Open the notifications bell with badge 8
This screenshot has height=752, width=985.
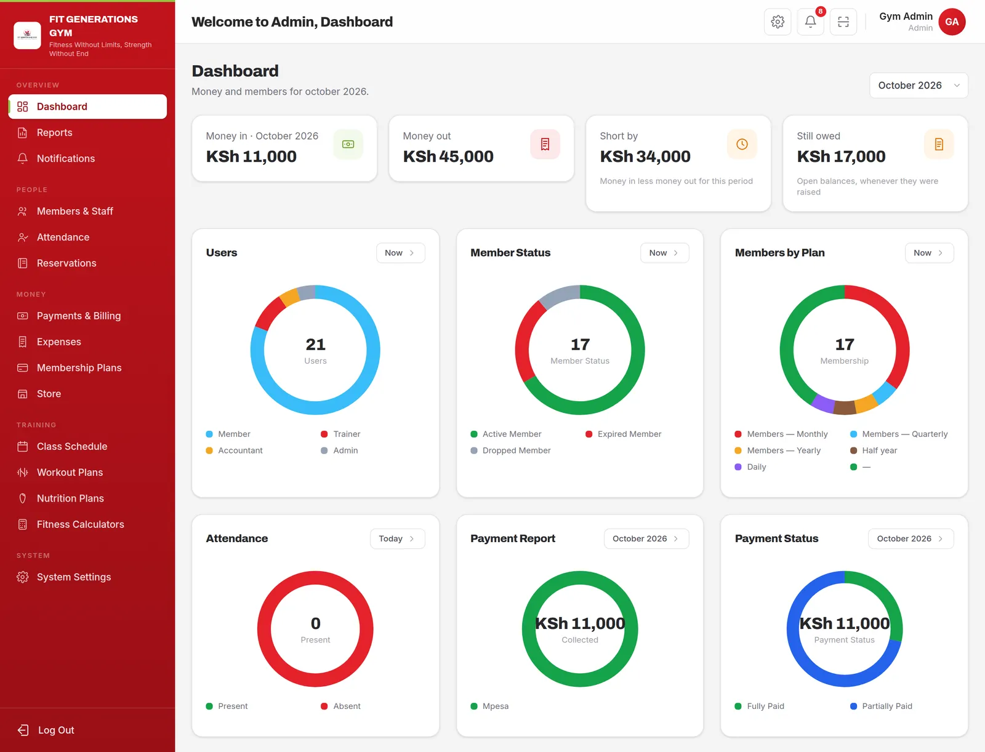(x=811, y=22)
